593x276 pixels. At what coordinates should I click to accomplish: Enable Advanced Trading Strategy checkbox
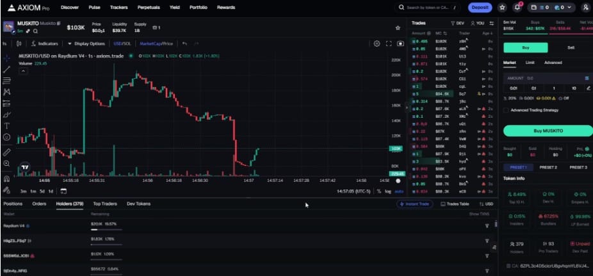tap(506, 110)
